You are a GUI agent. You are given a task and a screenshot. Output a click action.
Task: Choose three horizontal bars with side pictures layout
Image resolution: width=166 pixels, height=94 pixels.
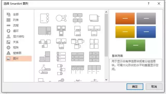pos(61,57)
